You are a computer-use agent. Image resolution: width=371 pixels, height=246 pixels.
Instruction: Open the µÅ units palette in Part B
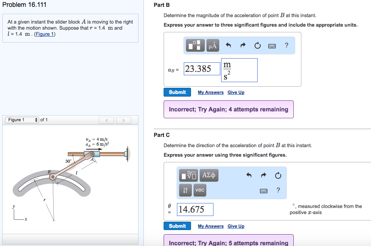click(212, 45)
